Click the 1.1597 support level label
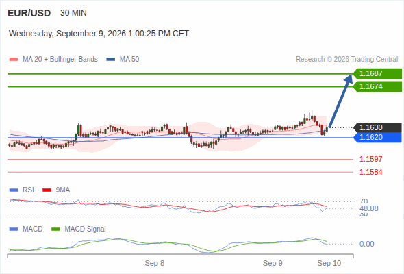This screenshot has height=274, width=404. [x=370, y=159]
